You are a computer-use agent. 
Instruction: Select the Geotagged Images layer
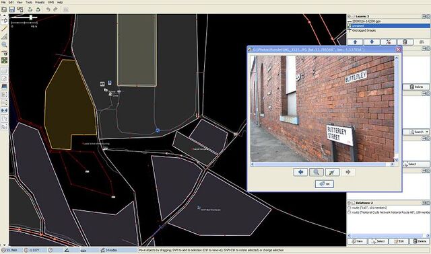click(364, 30)
